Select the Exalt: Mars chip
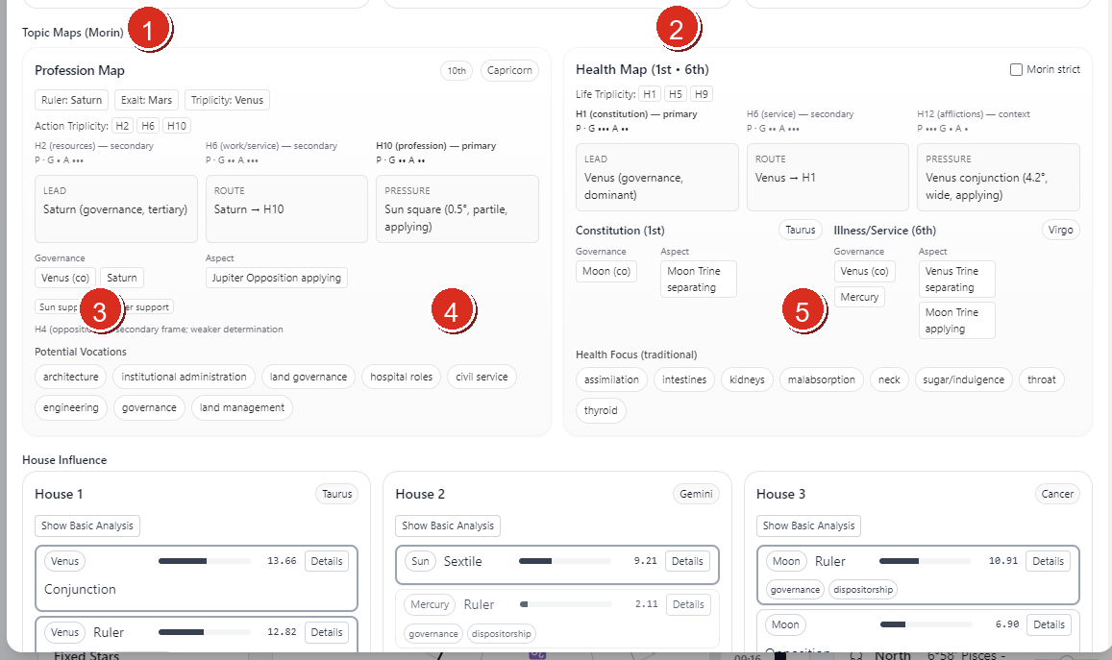1112x660 pixels. [147, 100]
